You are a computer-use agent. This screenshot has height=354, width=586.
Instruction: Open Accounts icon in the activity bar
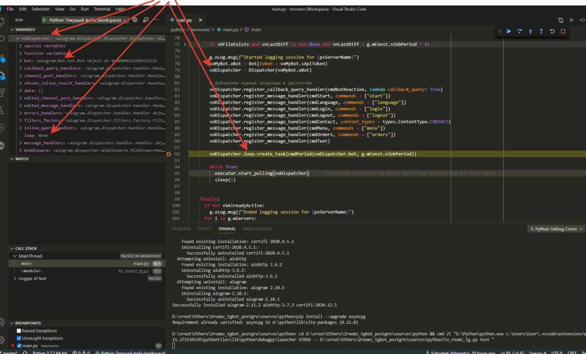[2, 322]
